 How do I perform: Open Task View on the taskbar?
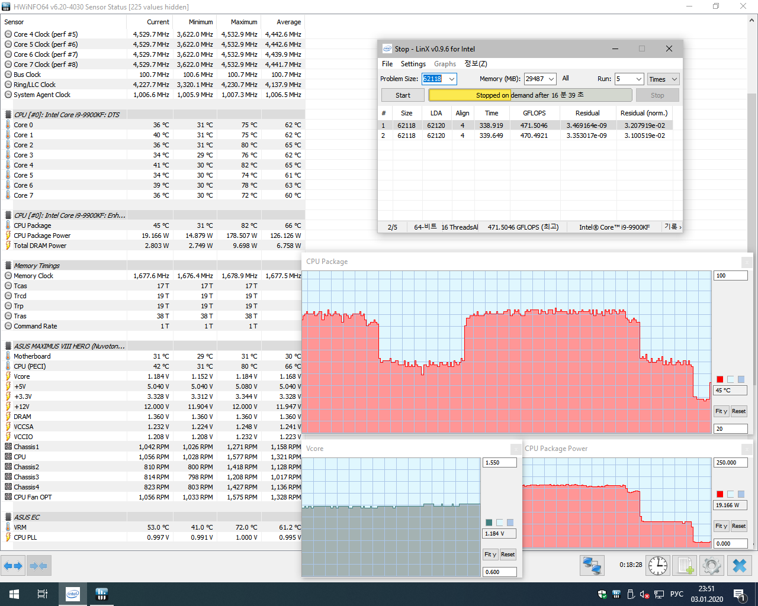click(x=43, y=594)
